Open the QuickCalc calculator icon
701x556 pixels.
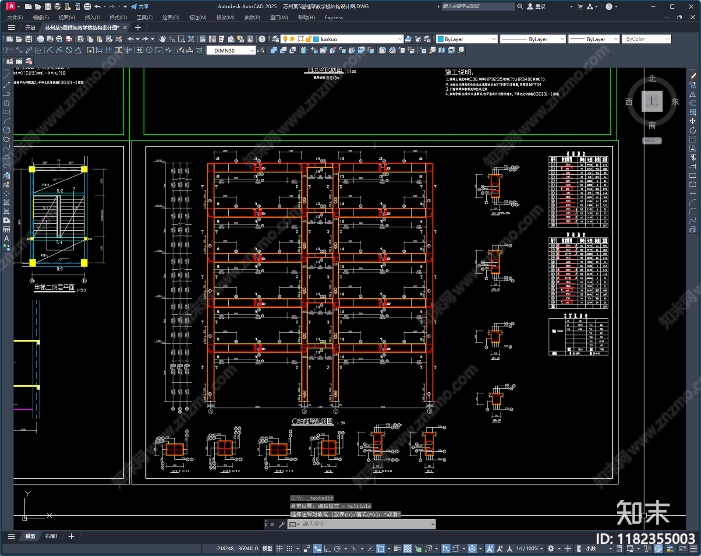250,39
